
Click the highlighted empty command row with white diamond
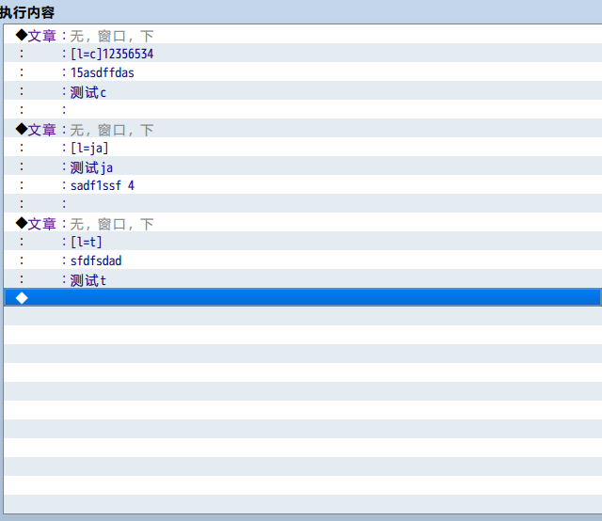click(x=303, y=297)
